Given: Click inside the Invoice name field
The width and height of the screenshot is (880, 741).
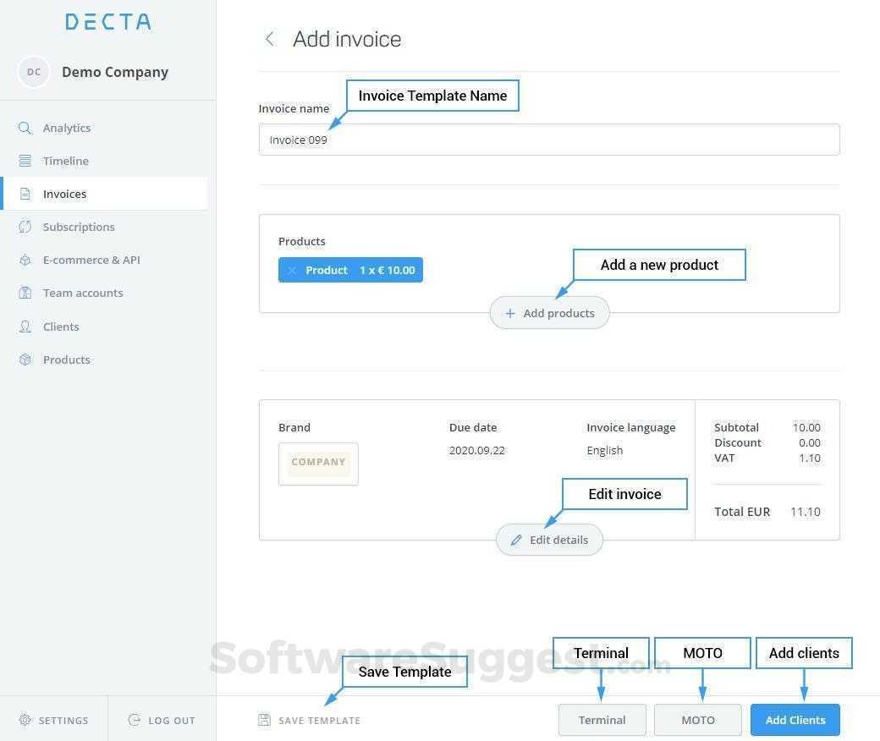Looking at the screenshot, I should point(549,140).
